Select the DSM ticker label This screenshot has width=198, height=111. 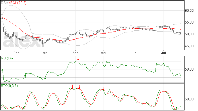pyautogui.click(x=5, y=3)
